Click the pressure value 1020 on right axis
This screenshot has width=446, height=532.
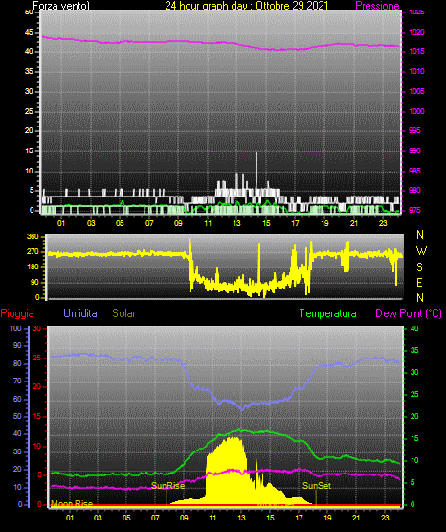(x=416, y=32)
